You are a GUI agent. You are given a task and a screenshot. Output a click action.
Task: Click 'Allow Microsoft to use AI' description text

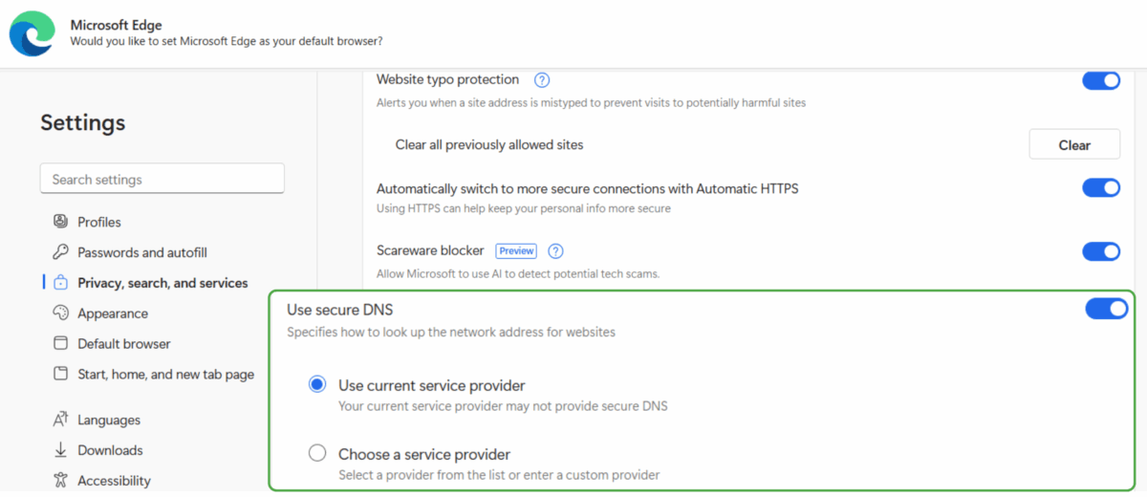(x=518, y=274)
